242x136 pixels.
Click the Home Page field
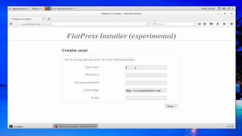tap(146, 91)
